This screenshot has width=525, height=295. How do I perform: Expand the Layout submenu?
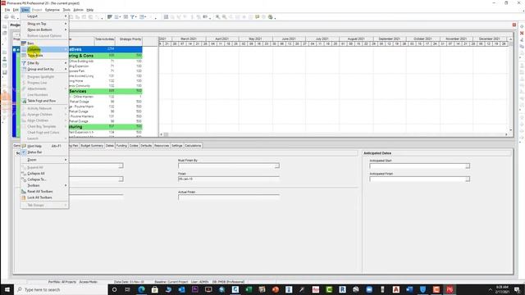point(44,16)
